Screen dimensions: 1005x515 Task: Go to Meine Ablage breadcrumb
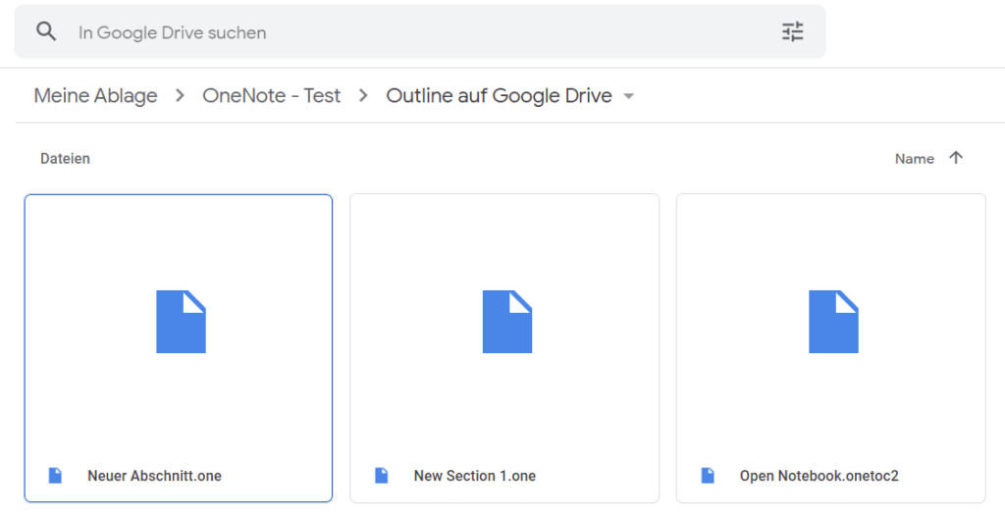coord(95,95)
